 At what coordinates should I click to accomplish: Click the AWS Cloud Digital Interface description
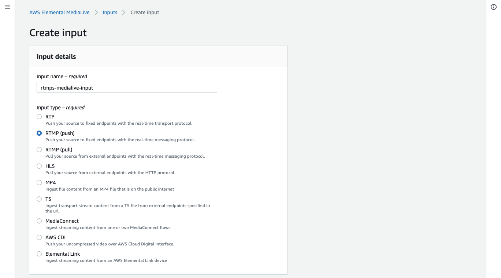(x=110, y=244)
